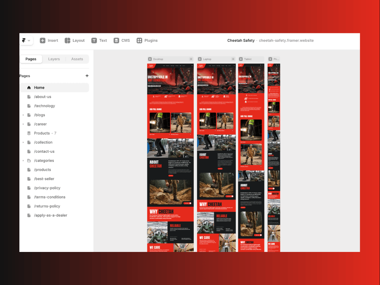
Task: Select the Text tool
Action: click(99, 41)
